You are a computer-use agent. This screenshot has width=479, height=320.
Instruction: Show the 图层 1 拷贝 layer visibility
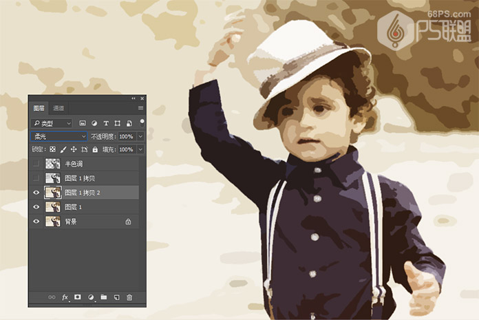click(36, 178)
